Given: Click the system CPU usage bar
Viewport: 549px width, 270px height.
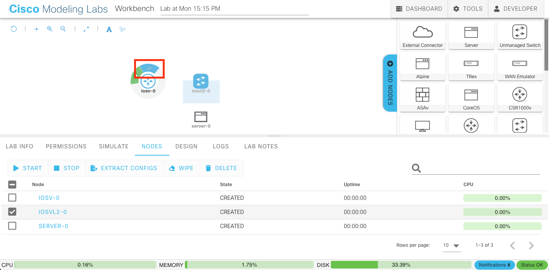Looking at the screenshot, I should coord(85,265).
